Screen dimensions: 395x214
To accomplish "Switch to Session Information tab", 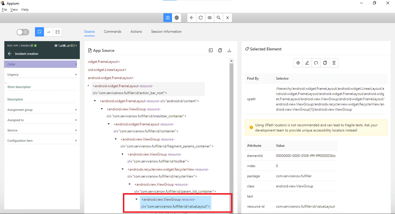I will tap(166, 32).
